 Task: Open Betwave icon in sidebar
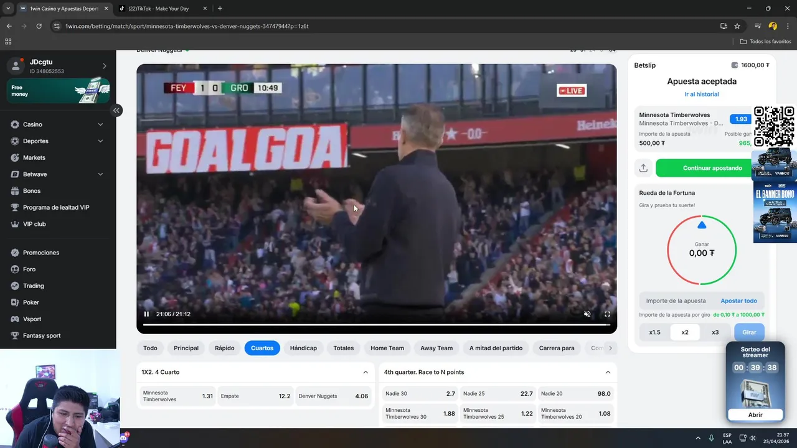coord(15,174)
